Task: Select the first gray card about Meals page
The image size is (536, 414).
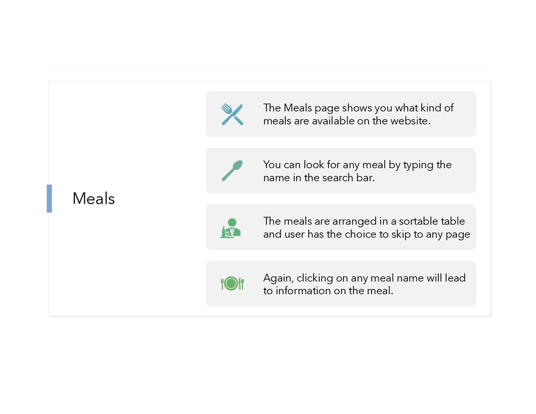Action: (x=341, y=114)
